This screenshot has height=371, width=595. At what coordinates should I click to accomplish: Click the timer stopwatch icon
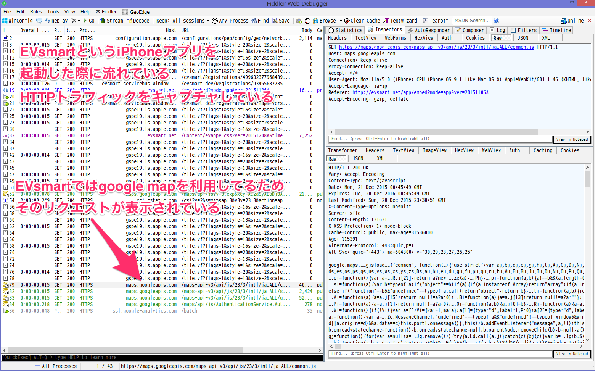307,21
